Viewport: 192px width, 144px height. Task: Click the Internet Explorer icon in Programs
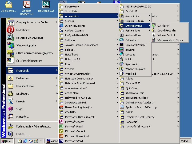point(61,26)
